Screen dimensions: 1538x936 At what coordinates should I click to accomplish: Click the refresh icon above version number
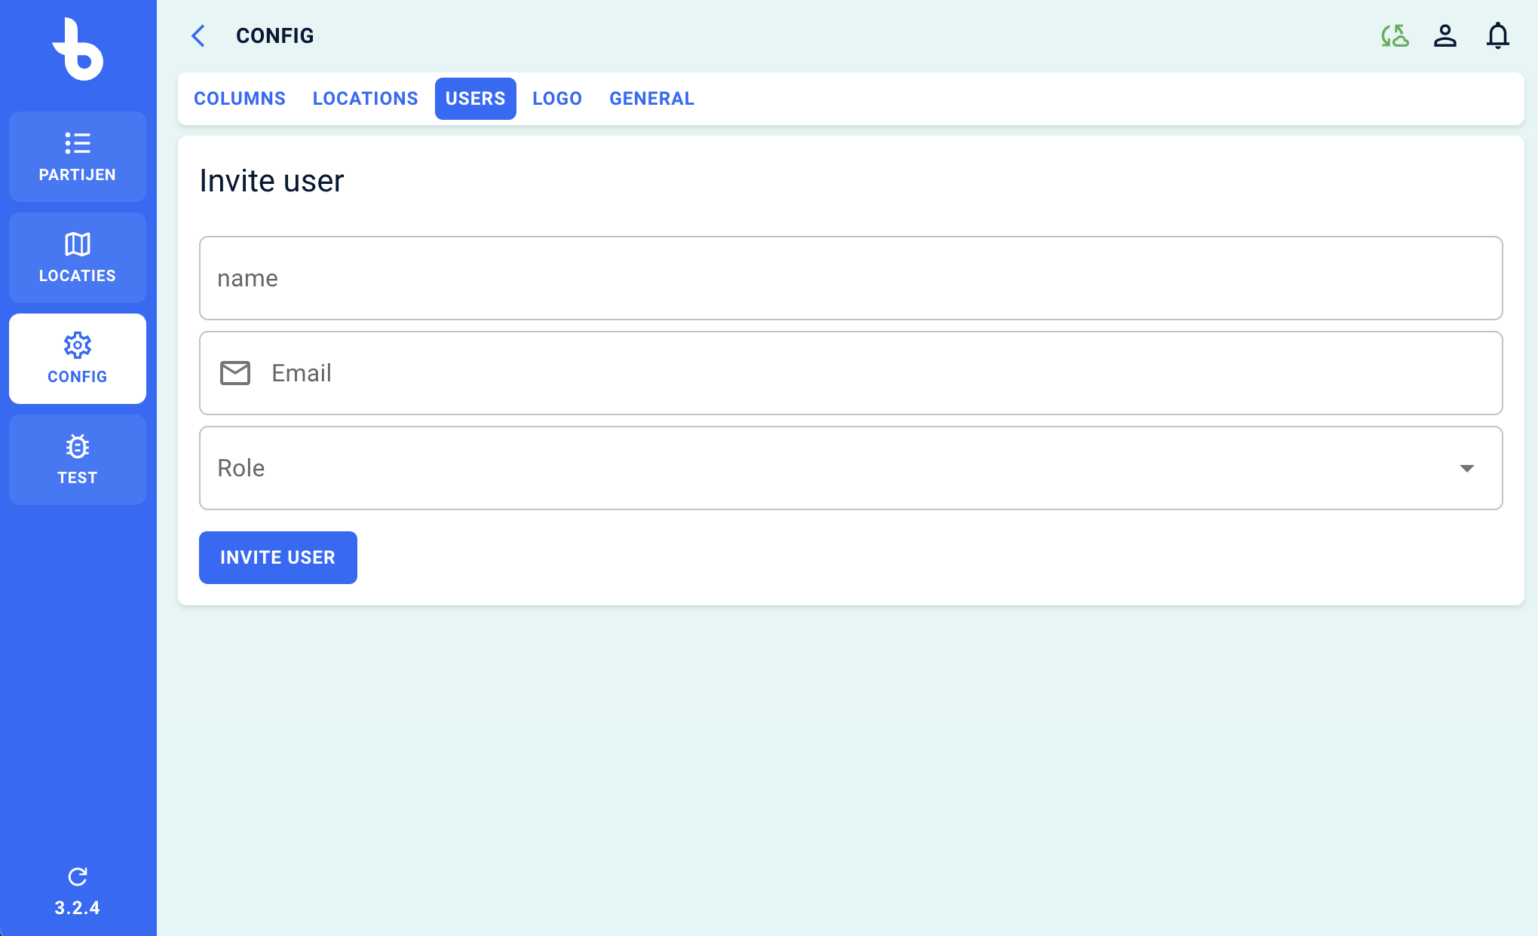click(x=78, y=876)
